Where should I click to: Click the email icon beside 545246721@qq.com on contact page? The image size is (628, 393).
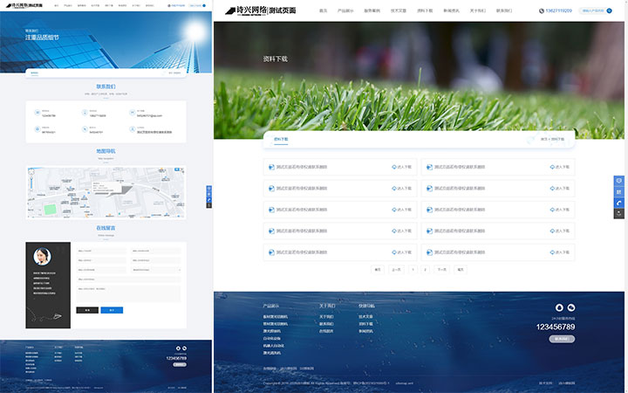[132, 113]
